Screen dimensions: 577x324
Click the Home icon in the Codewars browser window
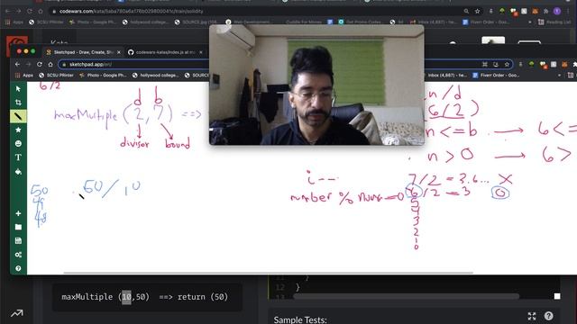(41, 12)
